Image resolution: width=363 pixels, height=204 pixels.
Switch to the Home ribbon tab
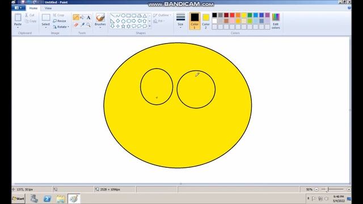pos(33,8)
